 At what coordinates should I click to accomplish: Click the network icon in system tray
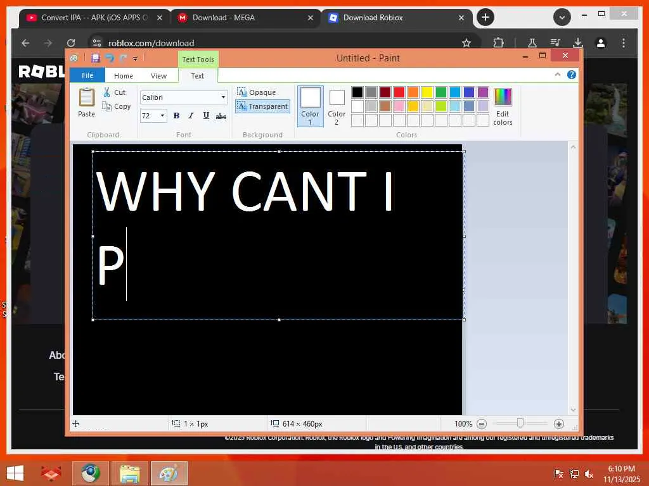(574, 474)
